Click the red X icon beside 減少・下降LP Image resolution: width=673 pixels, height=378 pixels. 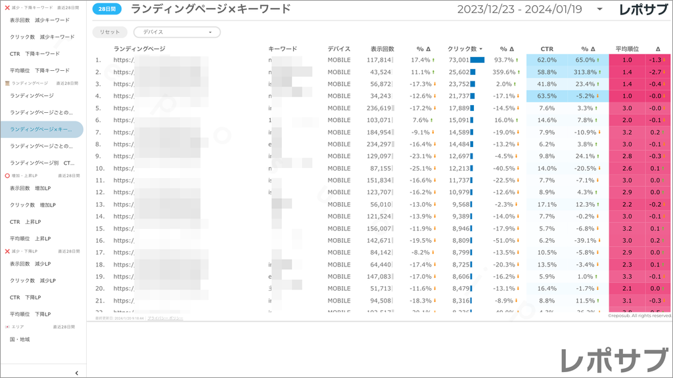(7, 251)
